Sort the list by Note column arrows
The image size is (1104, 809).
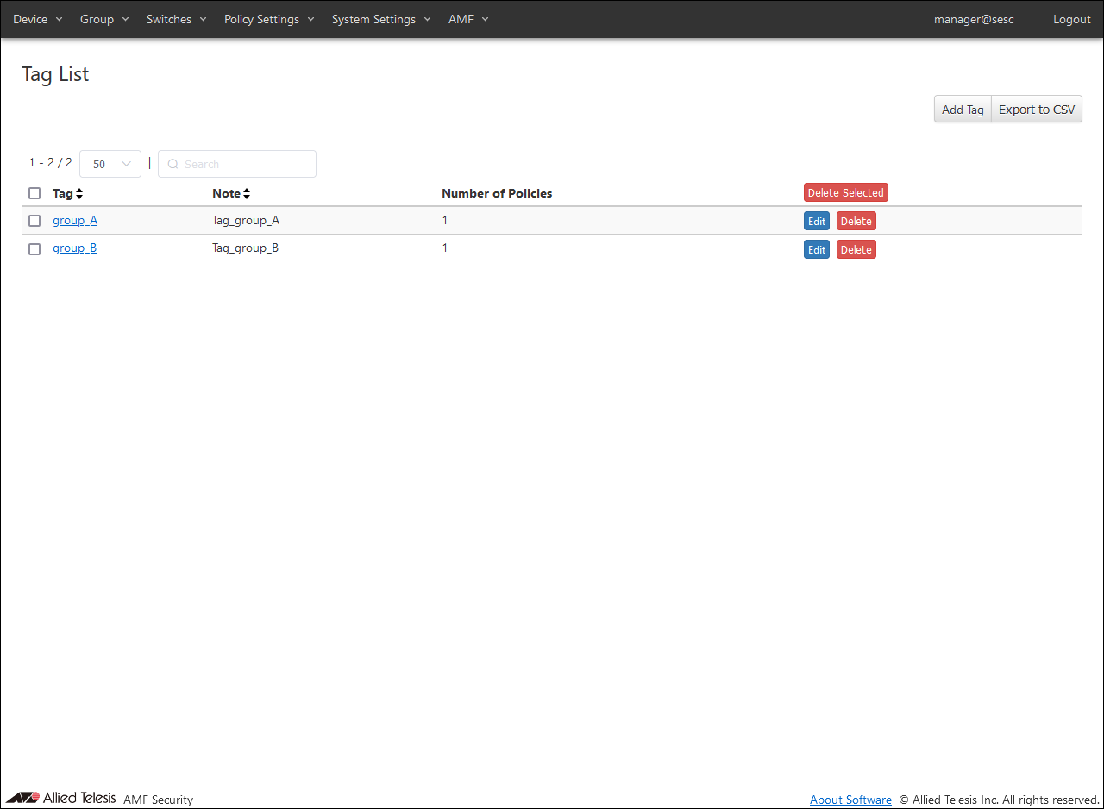click(247, 193)
